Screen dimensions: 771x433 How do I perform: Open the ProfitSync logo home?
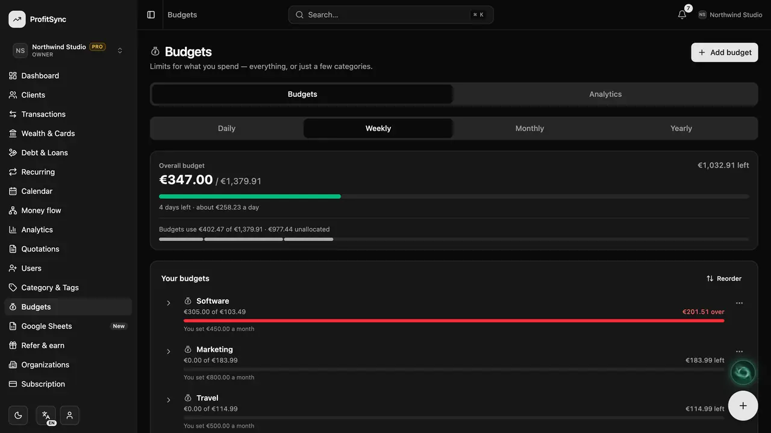click(37, 19)
